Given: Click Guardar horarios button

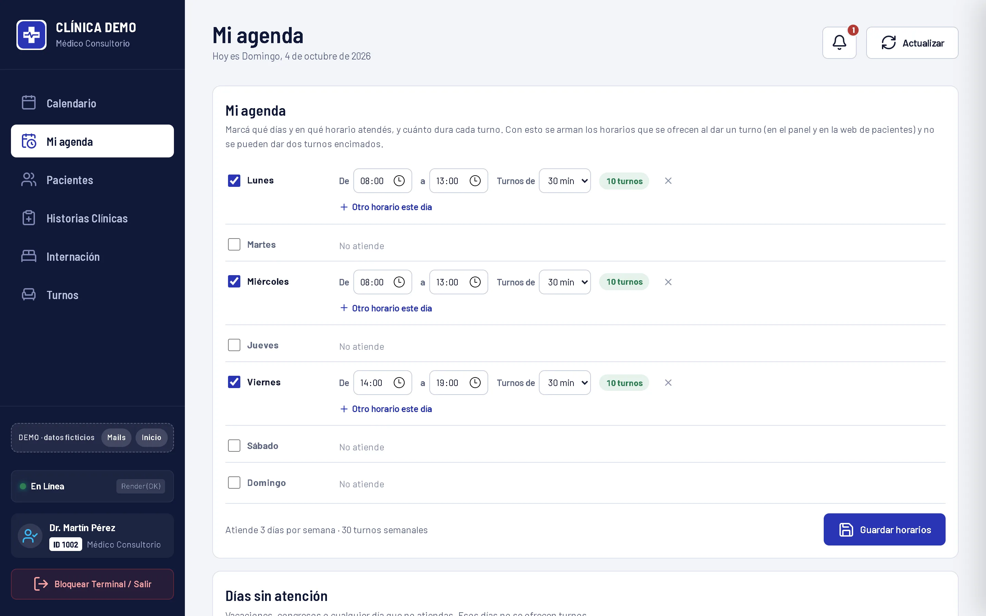Looking at the screenshot, I should [x=884, y=529].
